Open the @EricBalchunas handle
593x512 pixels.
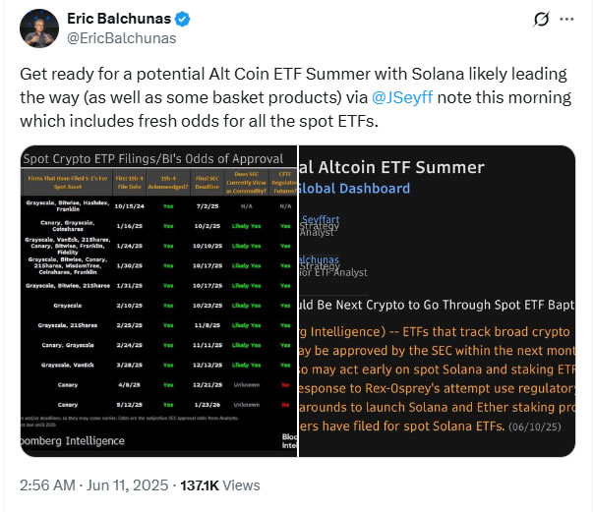122,38
